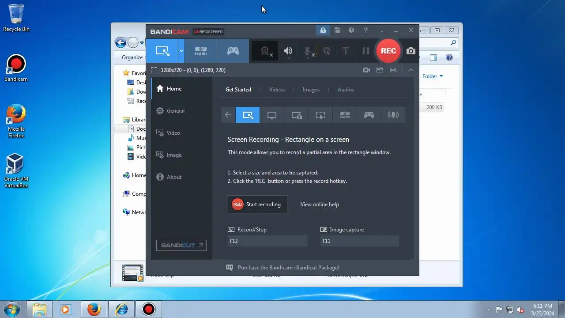Click the Explorer Back navigation button
Image resolution: width=565 pixels, height=318 pixels.
121,43
